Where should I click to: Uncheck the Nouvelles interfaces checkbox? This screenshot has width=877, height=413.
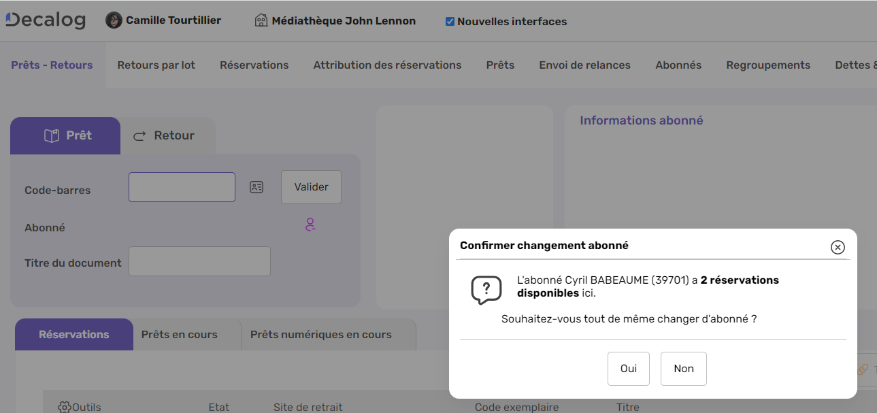coord(450,22)
